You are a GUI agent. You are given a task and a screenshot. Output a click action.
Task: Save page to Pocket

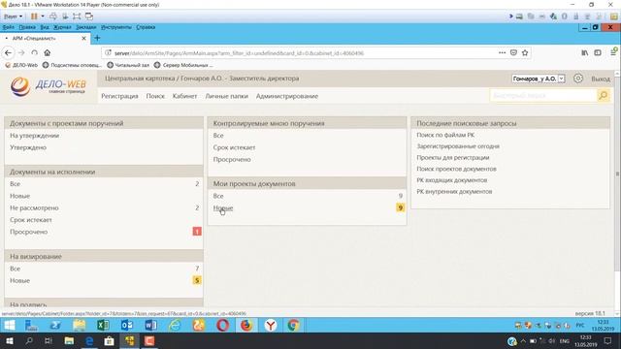pyautogui.click(x=513, y=52)
